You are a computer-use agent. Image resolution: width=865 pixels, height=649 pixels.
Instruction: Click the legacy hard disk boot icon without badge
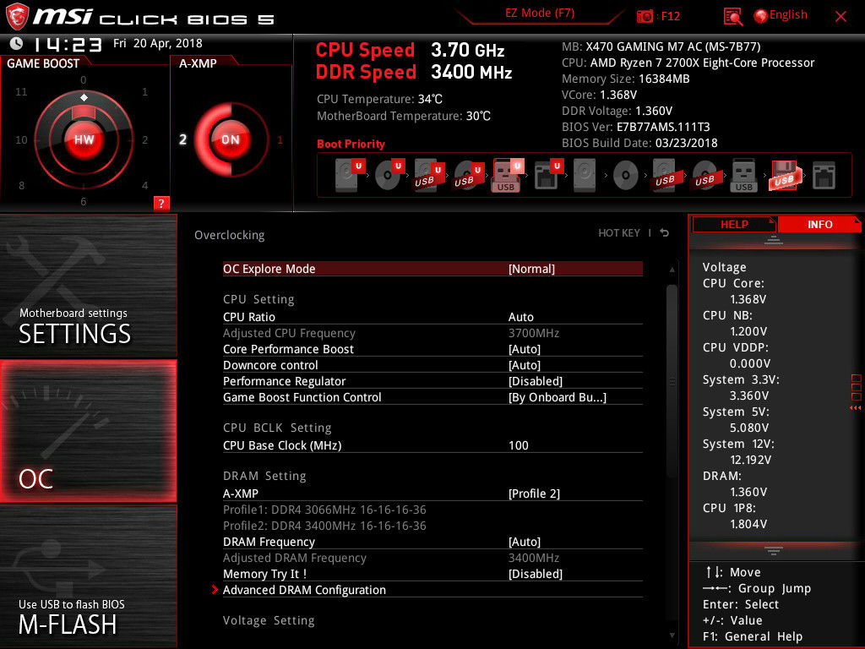(x=585, y=175)
